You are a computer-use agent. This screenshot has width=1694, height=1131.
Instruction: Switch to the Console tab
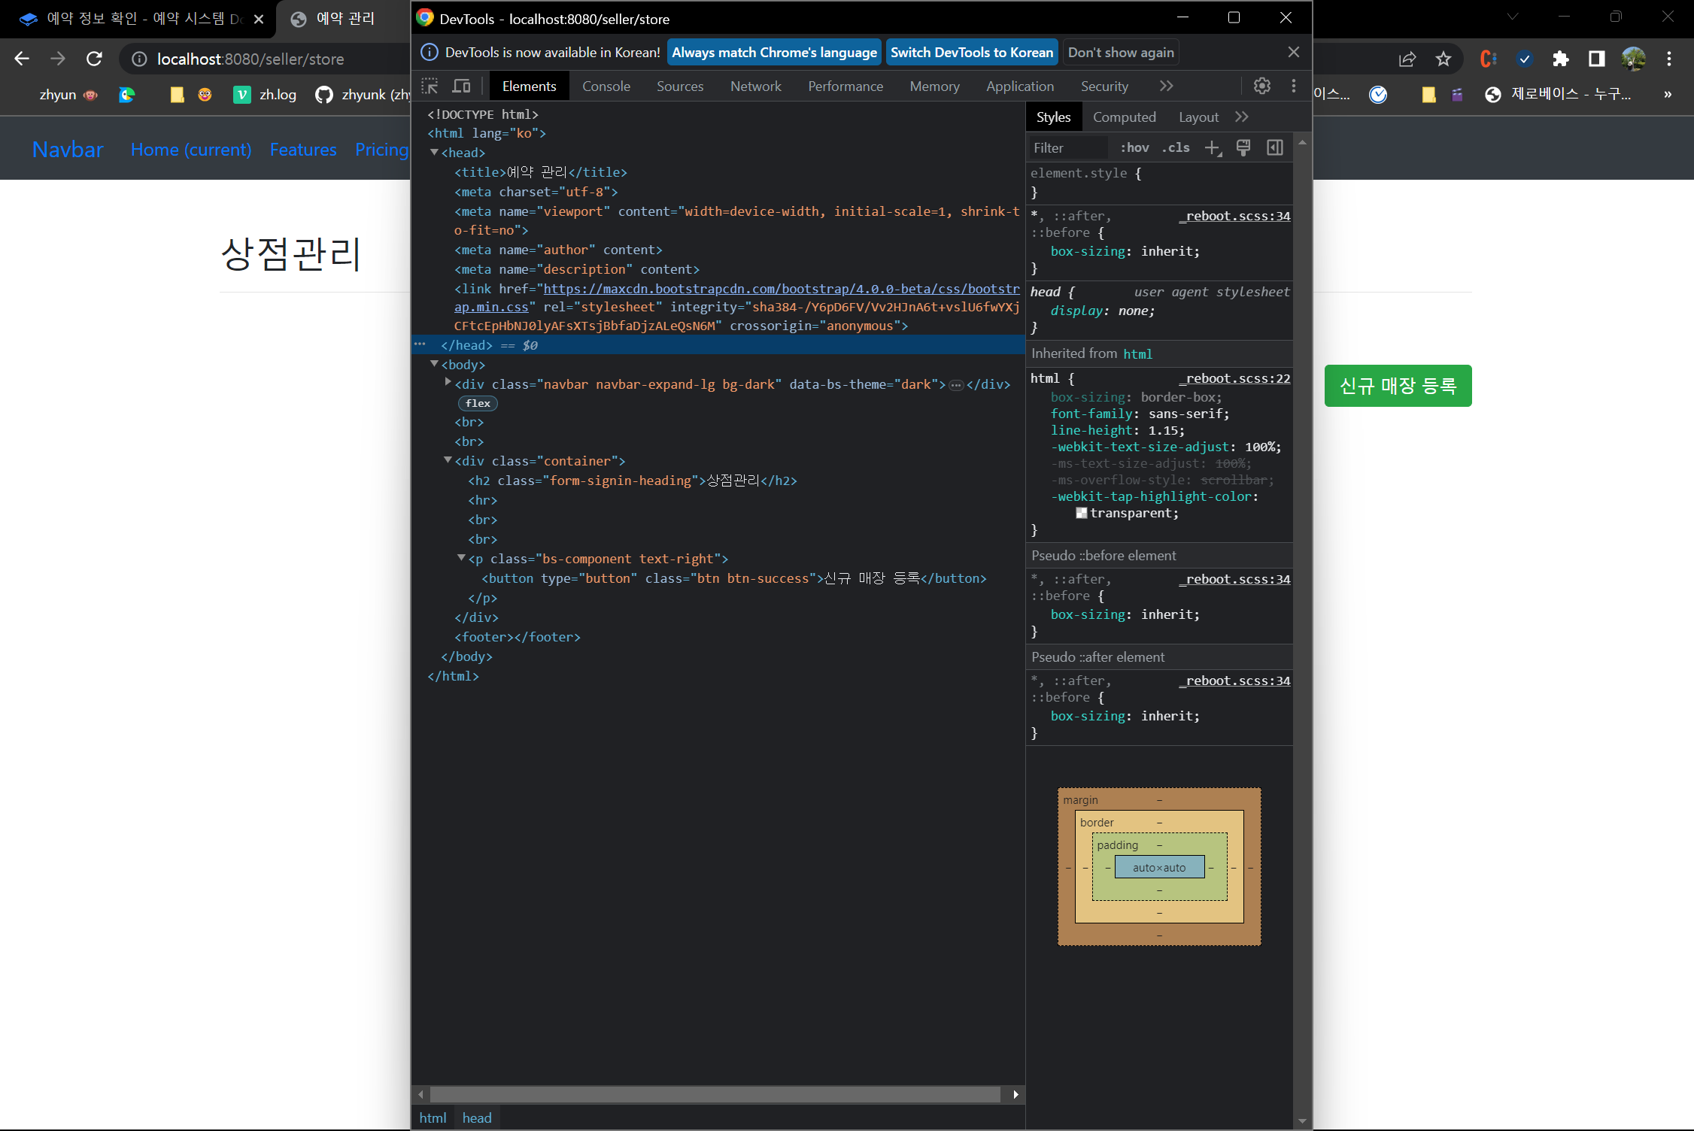coord(606,86)
